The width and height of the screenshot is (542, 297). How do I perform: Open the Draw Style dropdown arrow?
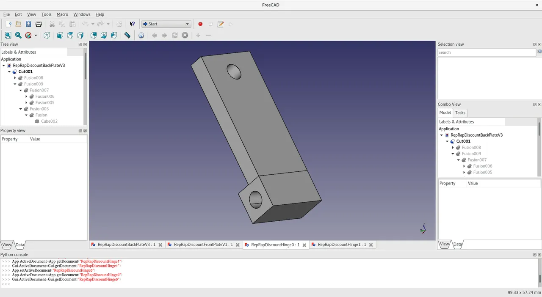click(x=36, y=36)
